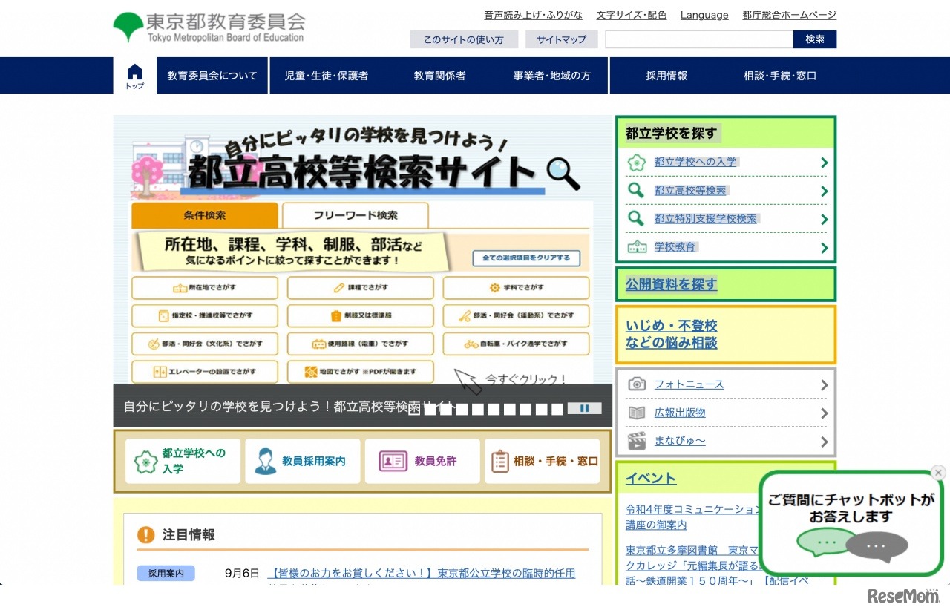Click the site search text field
The image size is (950, 613).
point(698,39)
